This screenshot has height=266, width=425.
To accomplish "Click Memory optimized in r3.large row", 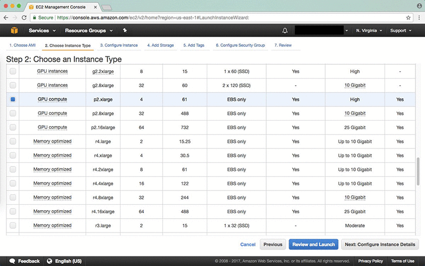I will pos(52,226).
